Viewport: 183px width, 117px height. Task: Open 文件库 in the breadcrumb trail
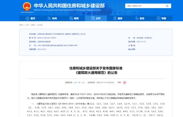tap(40, 25)
